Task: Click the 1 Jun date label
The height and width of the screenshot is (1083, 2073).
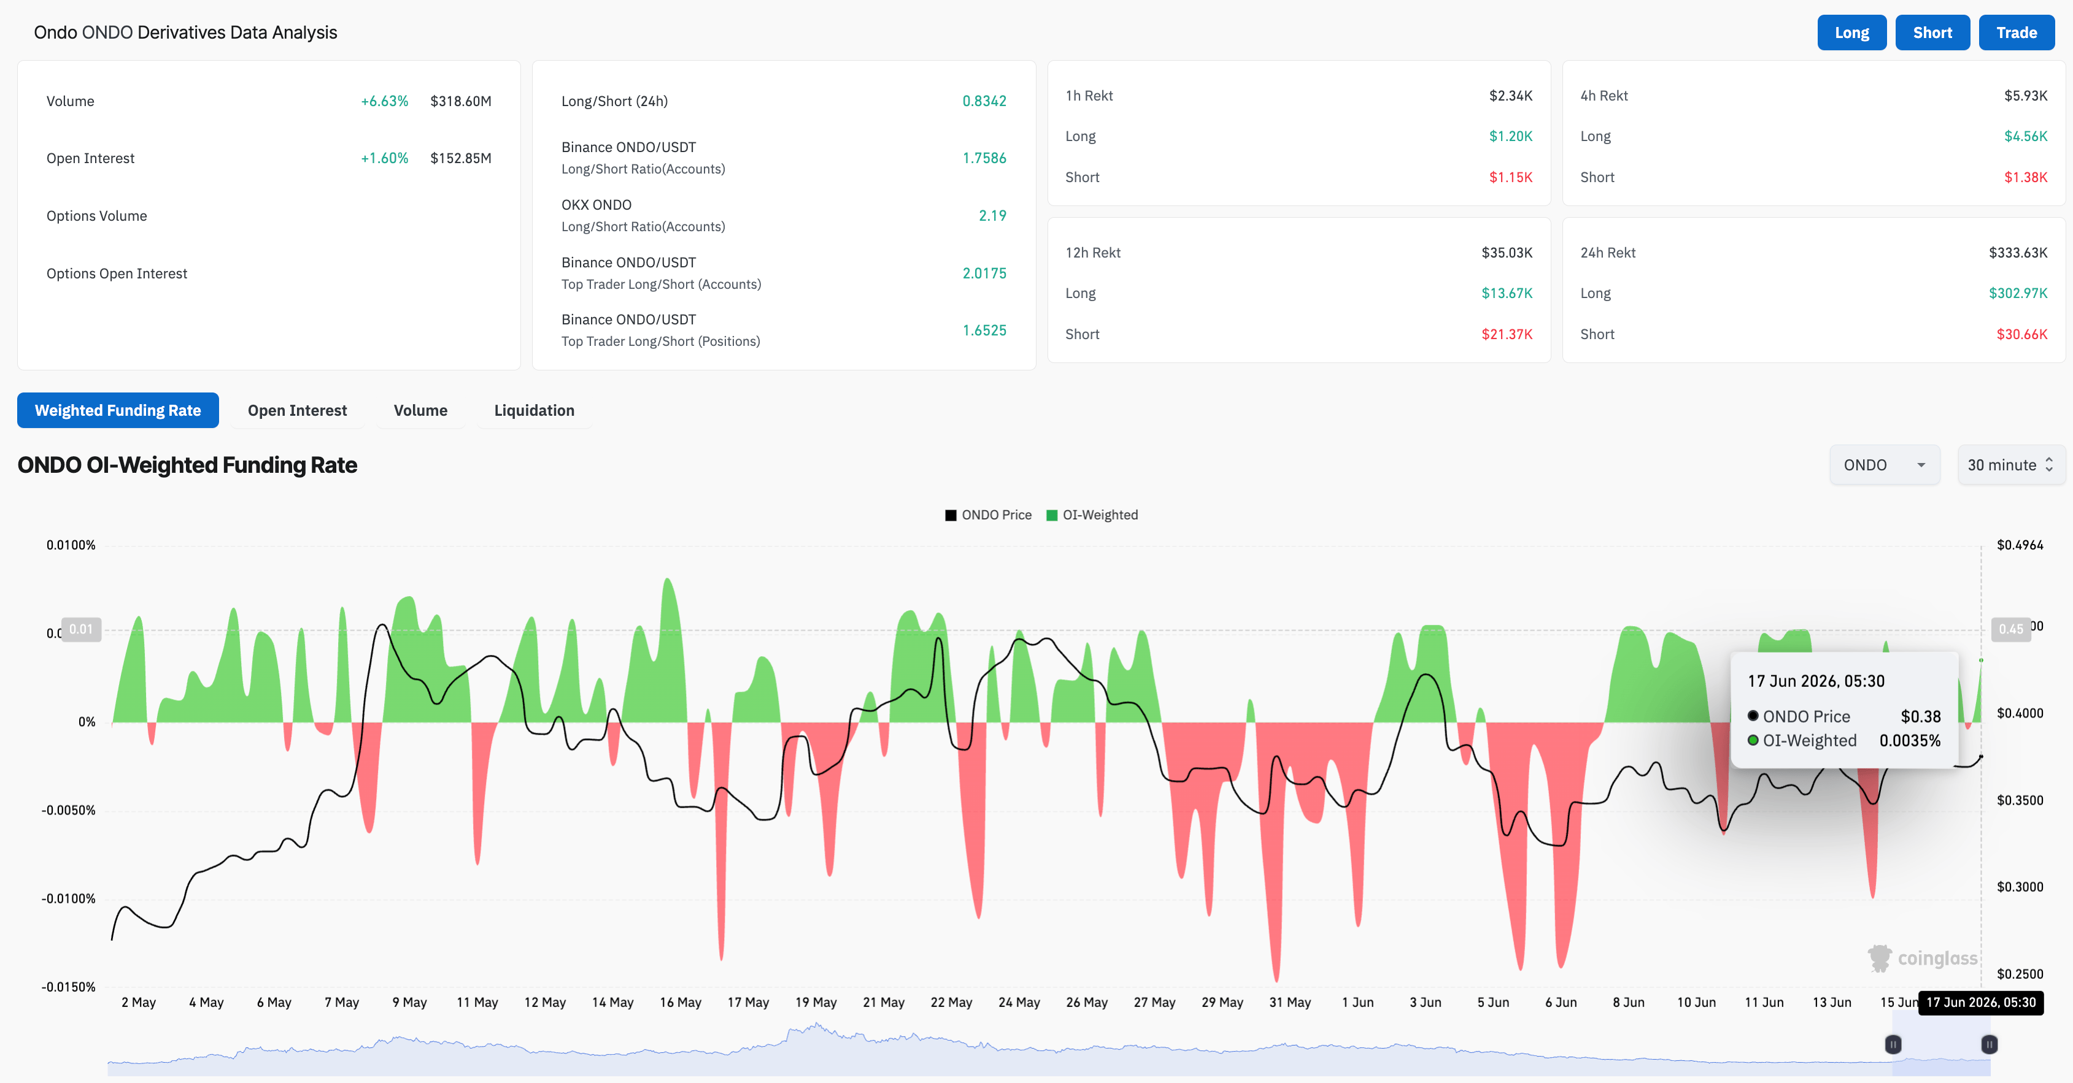Action: click(x=1357, y=1003)
